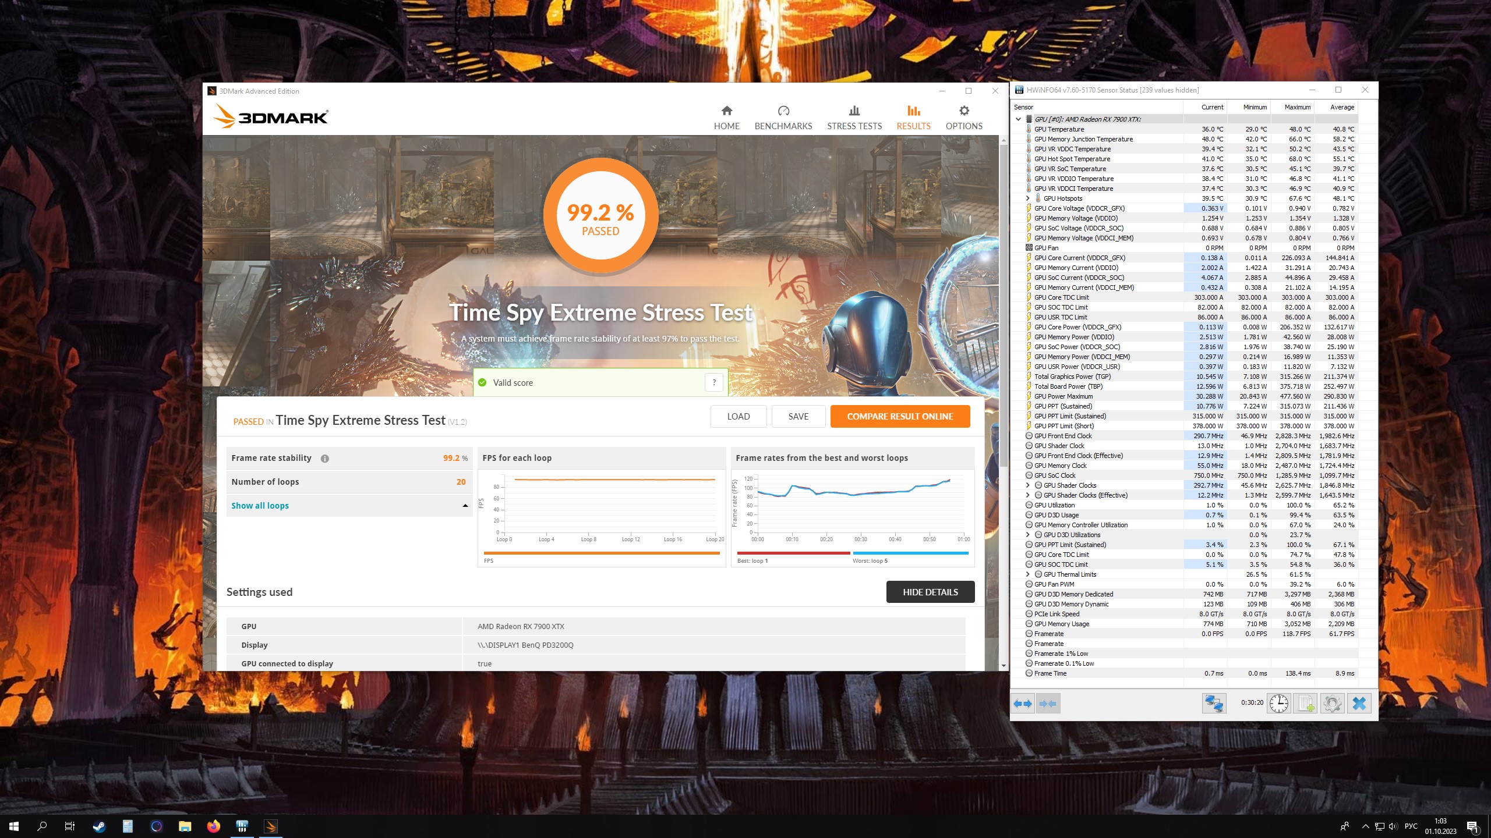The width and height of the screenshot is (1491, 838).
Task: Click Valid score question mark help
Action: pyautogui.click(x=714, y=382)
